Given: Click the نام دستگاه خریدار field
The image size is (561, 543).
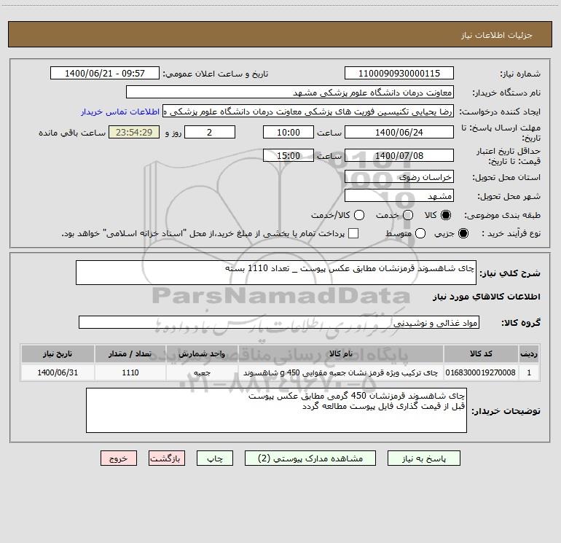Looking at the screenshot, I should point(290,92).
